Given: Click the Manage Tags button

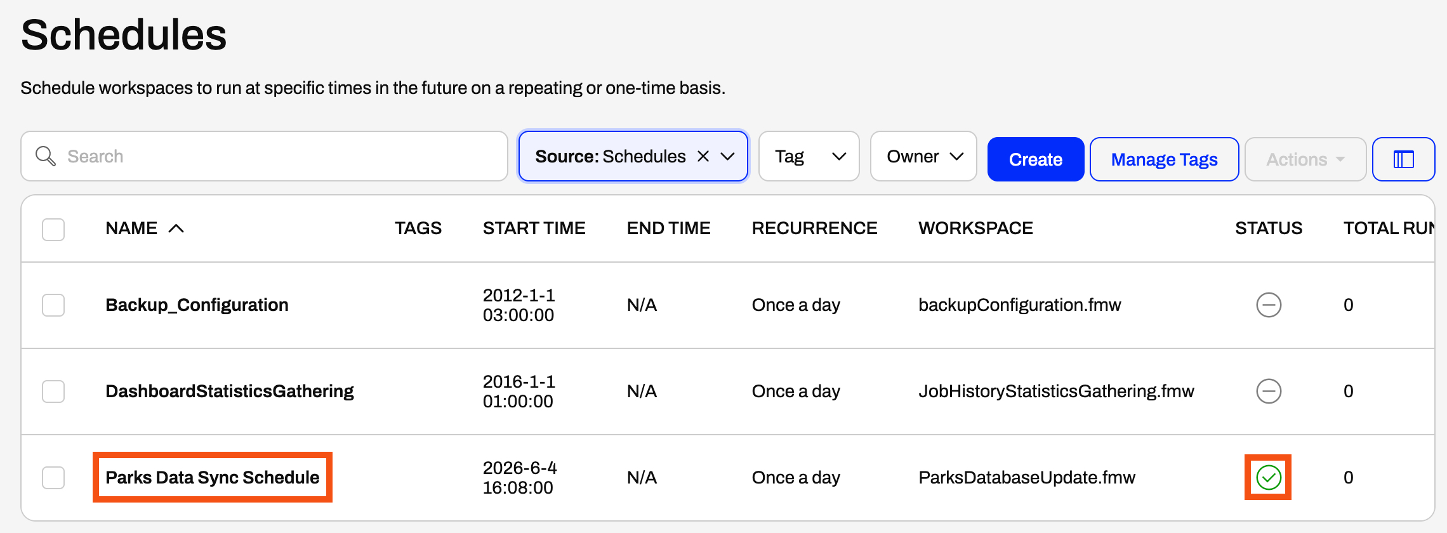Looking at the screenshot, I should point(1164,159).
